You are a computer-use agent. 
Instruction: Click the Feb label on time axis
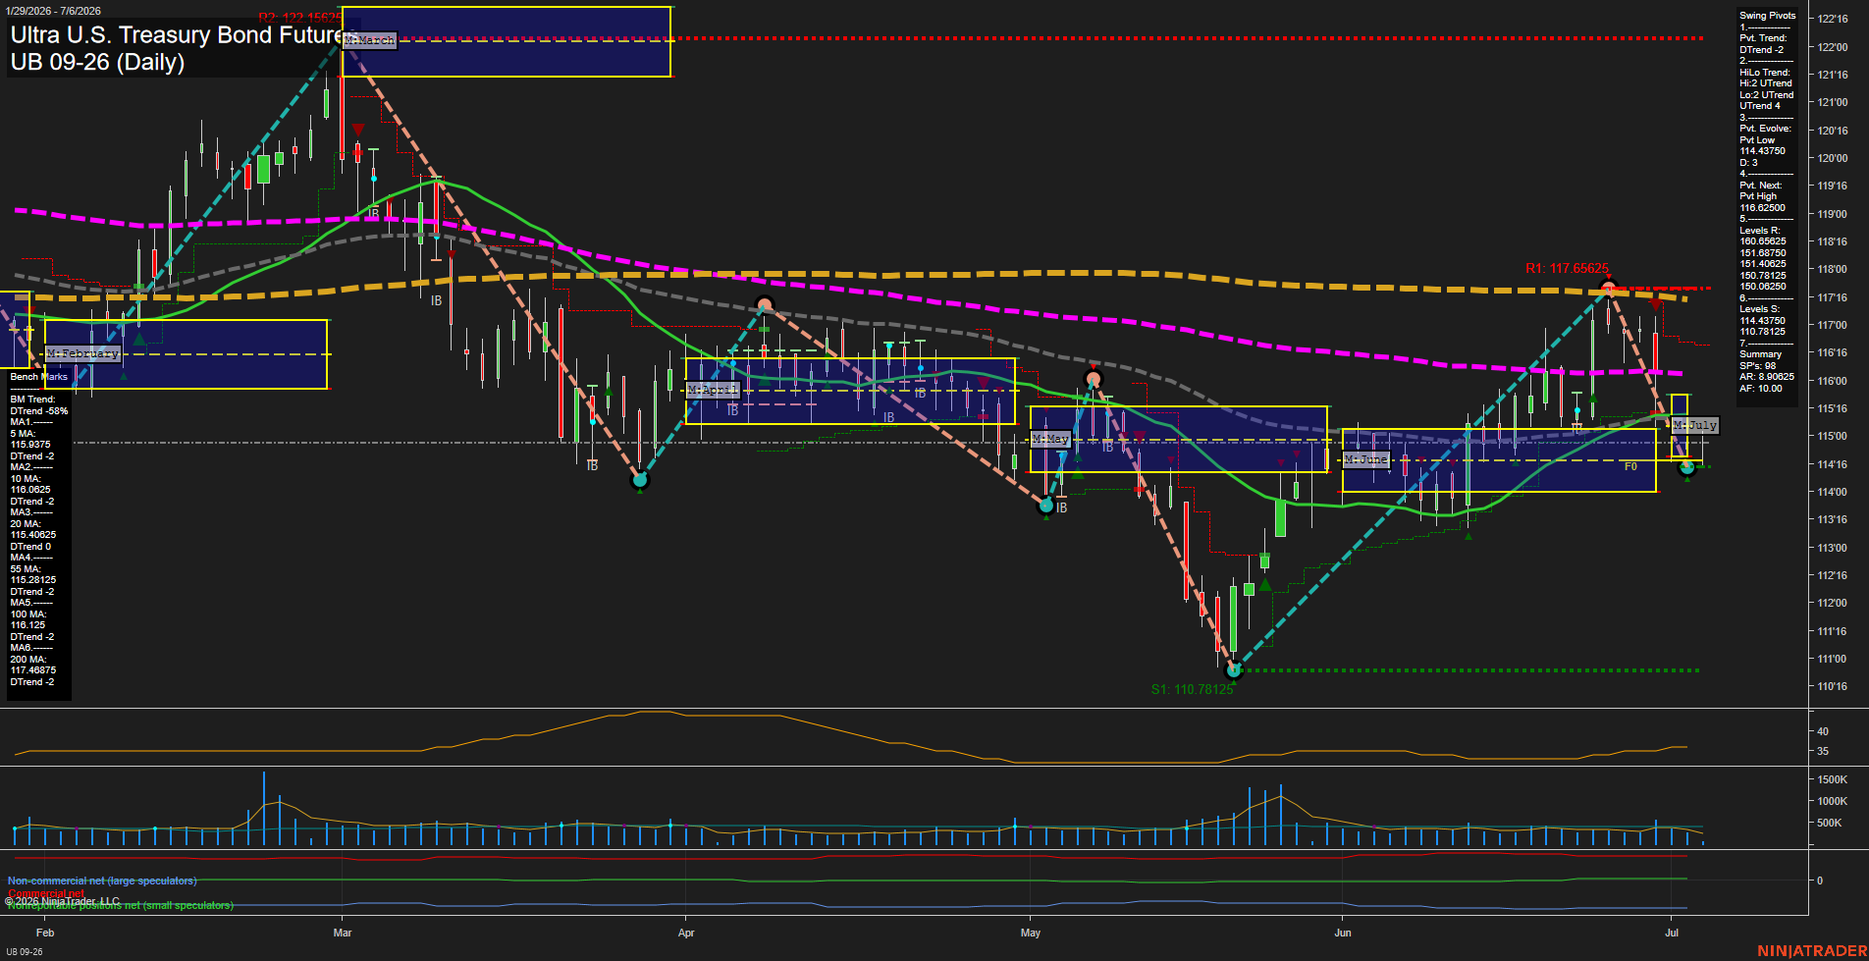point(45,933)
